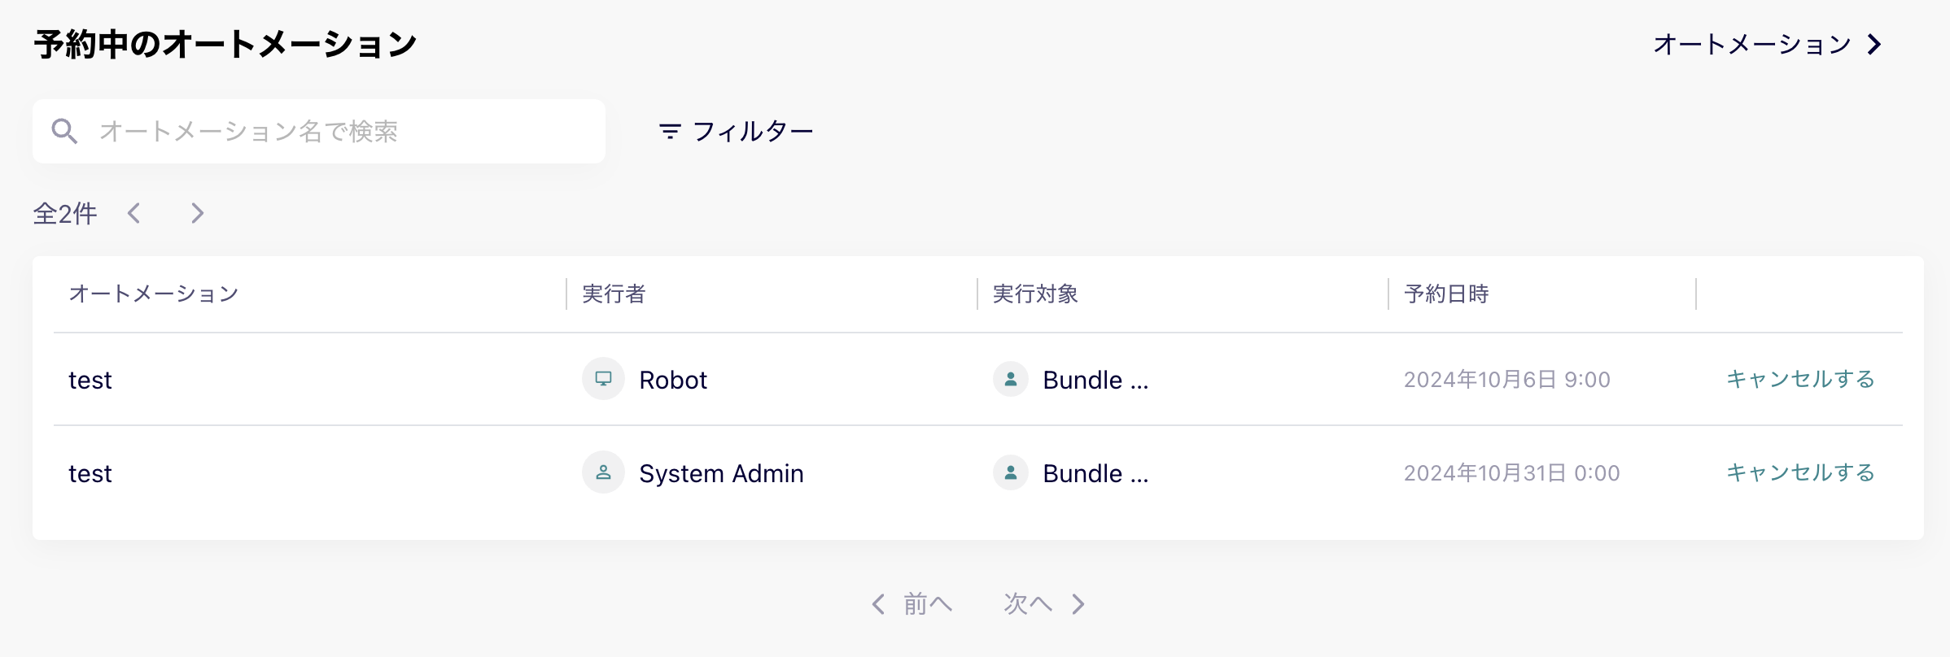This screenshot has height=657, width=1950.
Task: Click the オートメーション column header
Action: [x=154, y=294]
